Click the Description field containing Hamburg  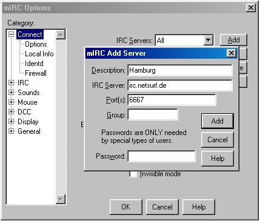[180, 70]
